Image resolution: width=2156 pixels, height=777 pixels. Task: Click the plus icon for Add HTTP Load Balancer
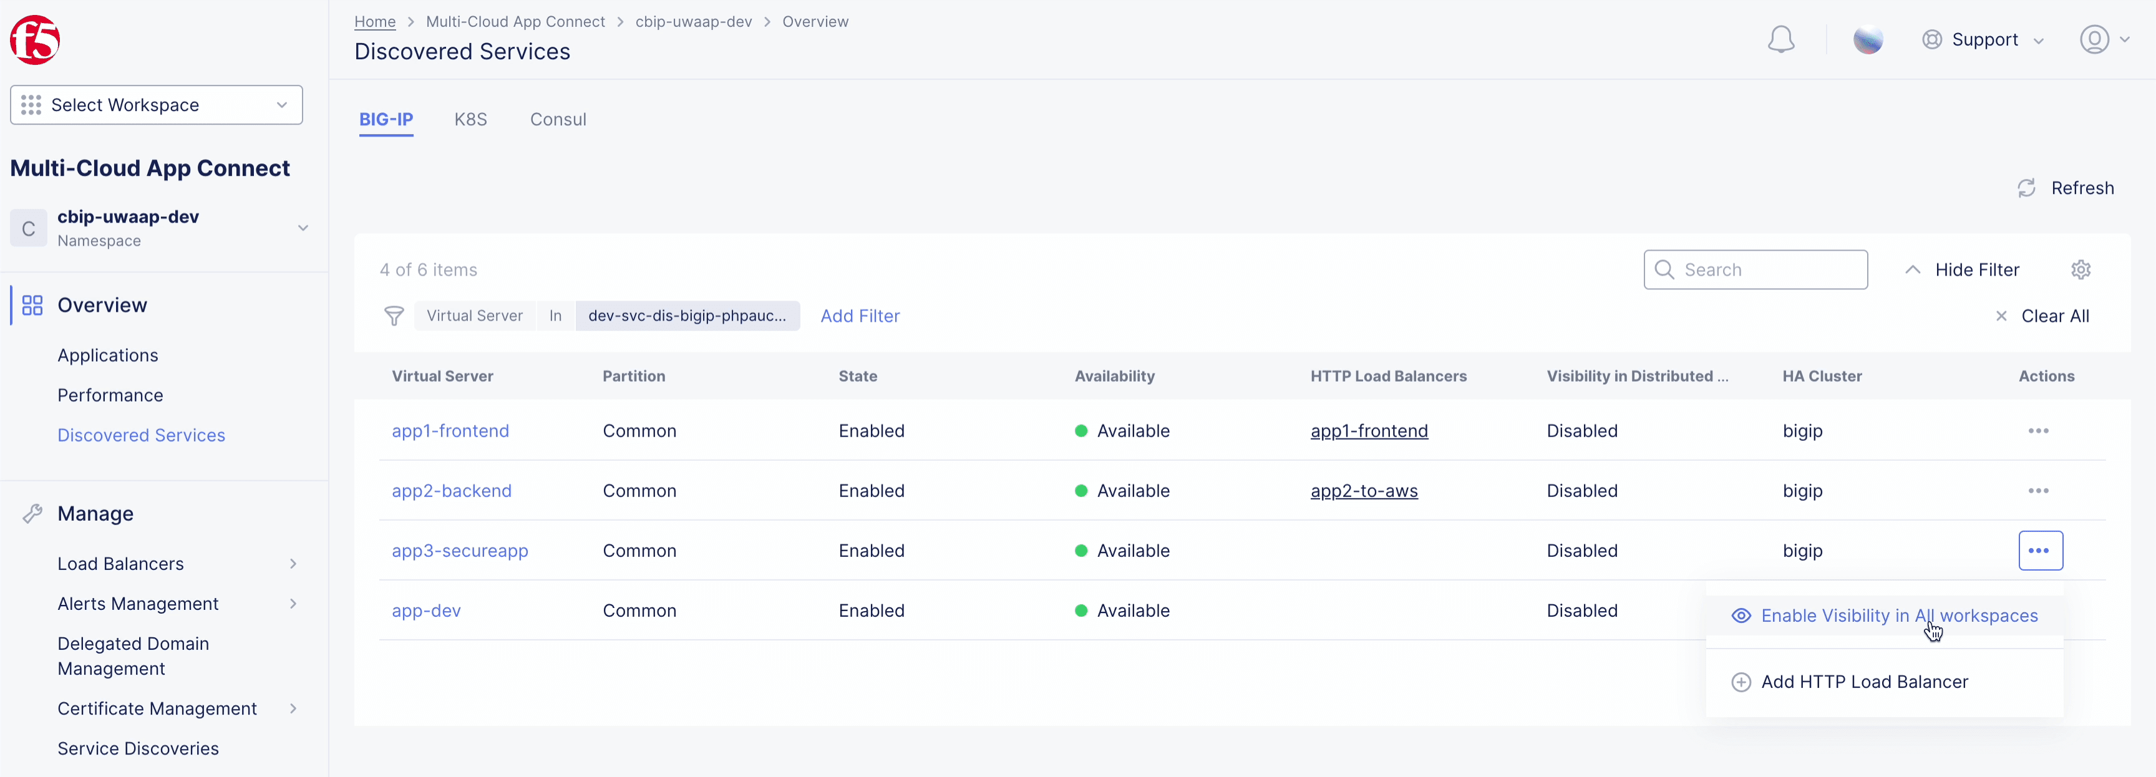pyautogui.click(x=1740, y=682)
